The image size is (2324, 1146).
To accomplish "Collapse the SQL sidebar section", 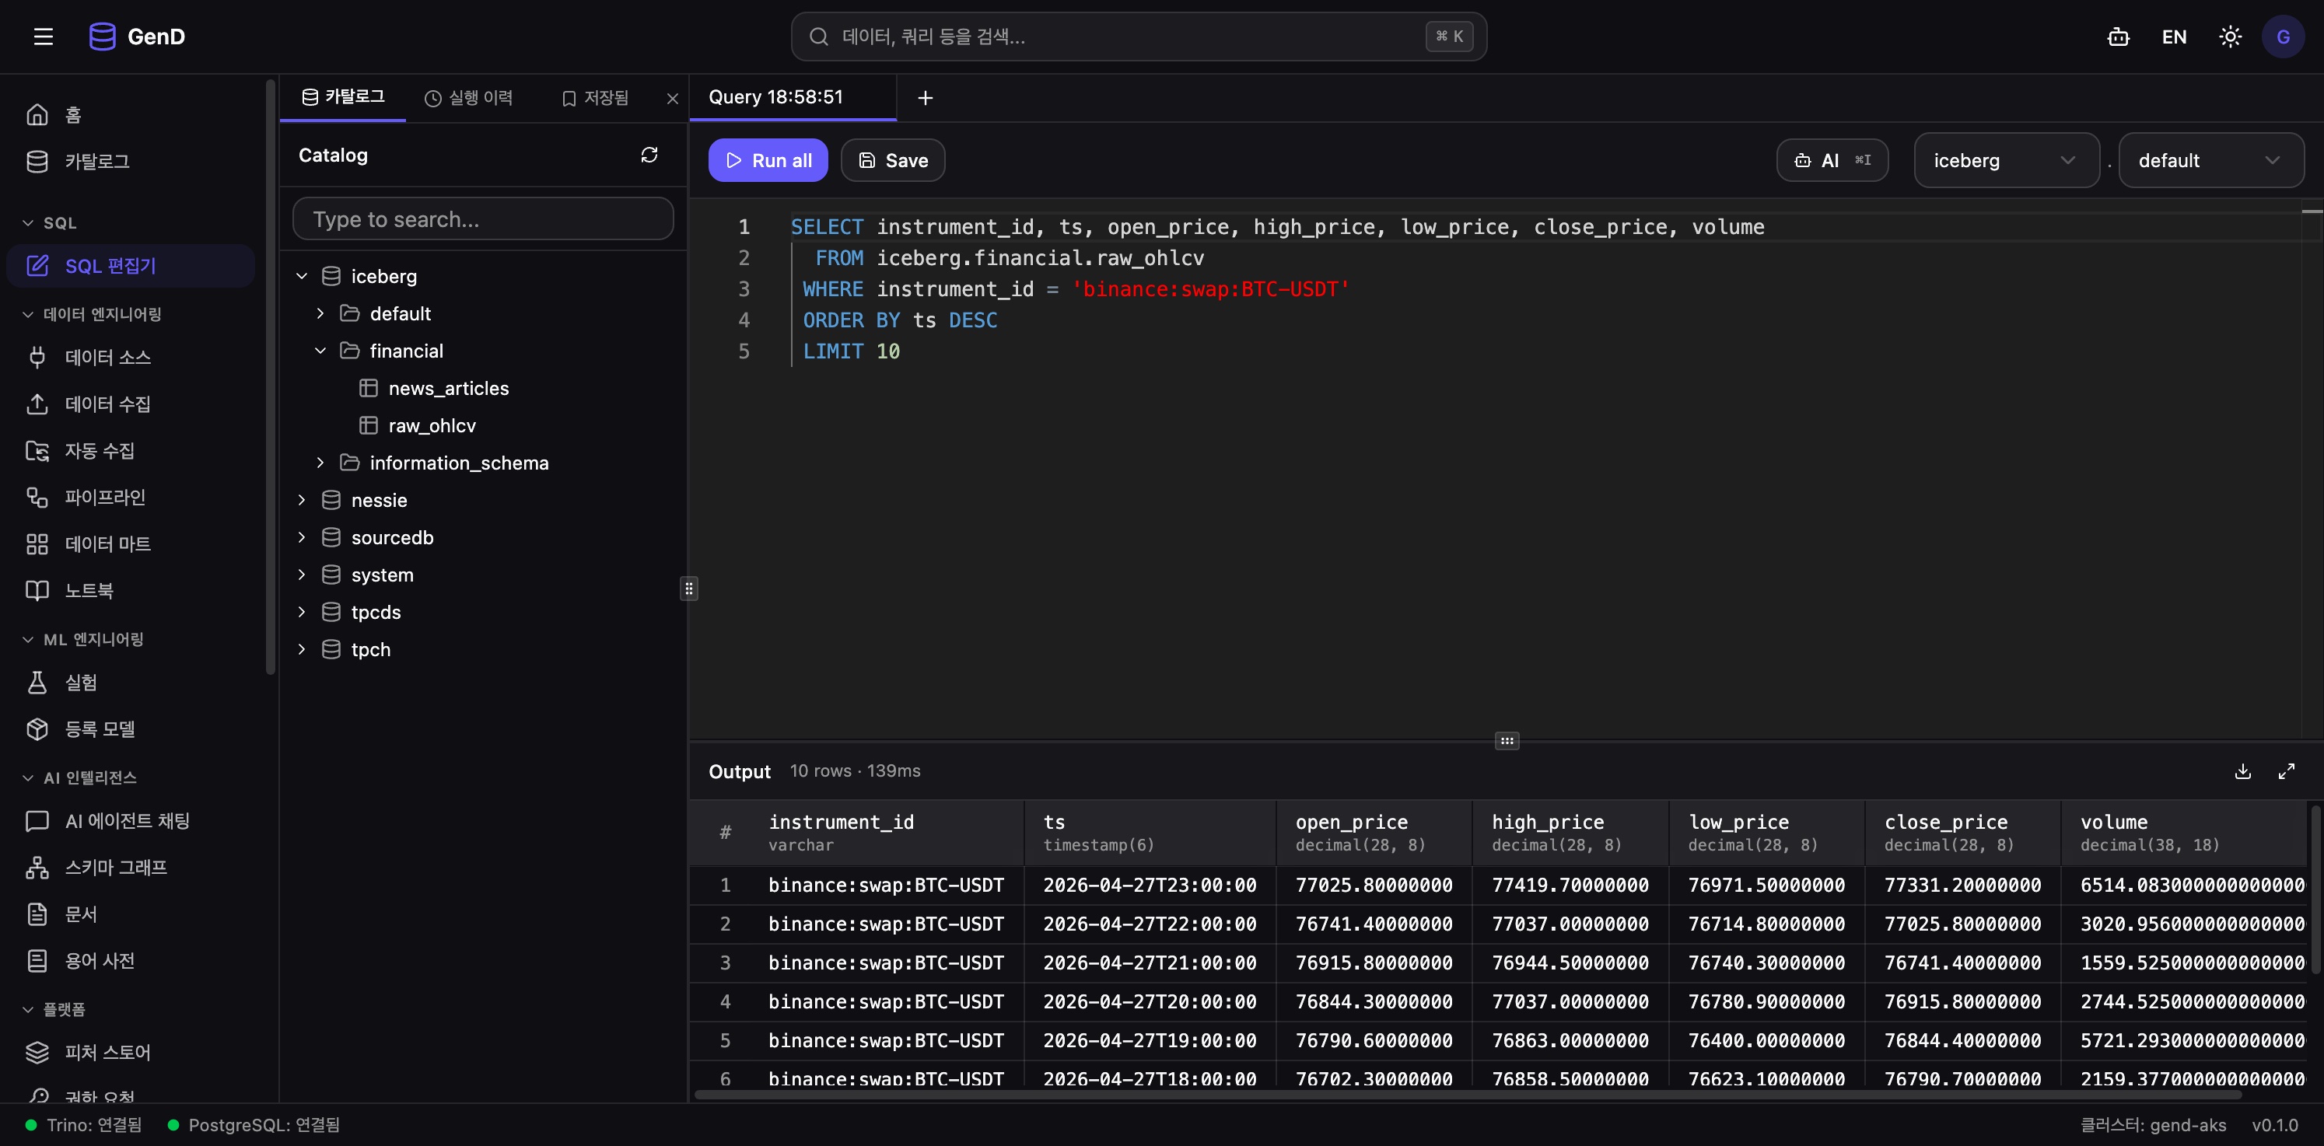I will [50, 222].
